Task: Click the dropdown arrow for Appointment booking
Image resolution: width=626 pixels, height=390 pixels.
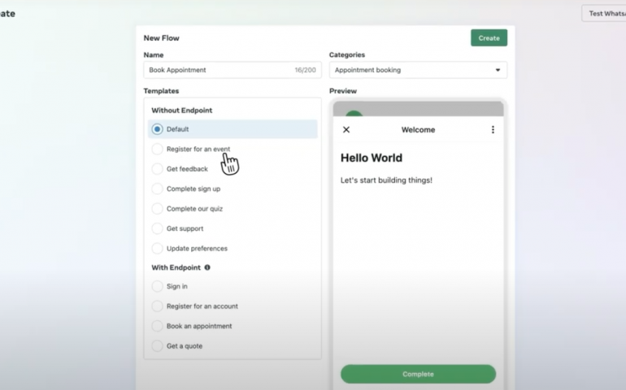Action: pyautogui.click(x=498, y=71)
